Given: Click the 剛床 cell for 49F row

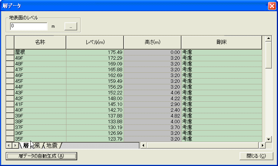Looking at the screenshot, I should (x=221, y=58).
